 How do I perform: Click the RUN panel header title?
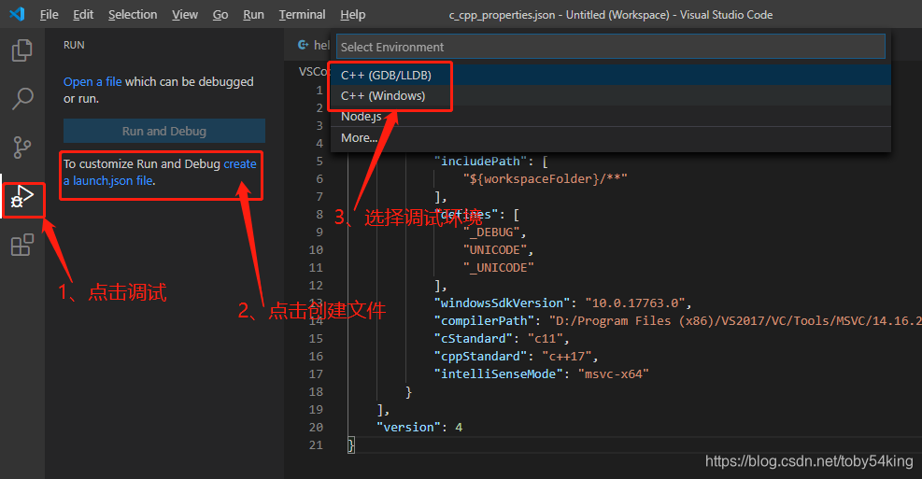coord(74,45)
